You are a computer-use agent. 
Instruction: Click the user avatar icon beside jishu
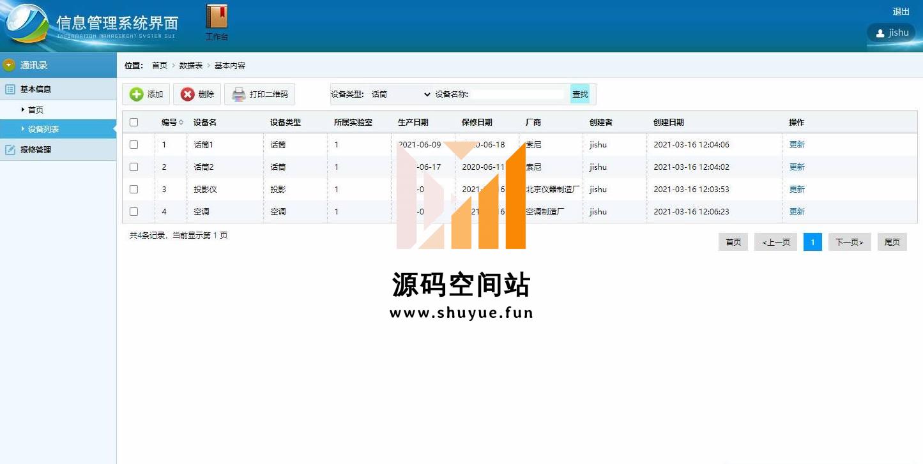pyautogui.click(x=880, y=33)
